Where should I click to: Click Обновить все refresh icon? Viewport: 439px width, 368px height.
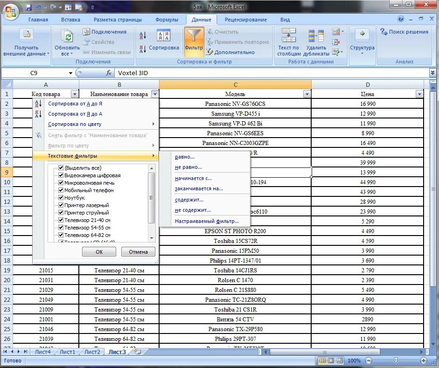(67, 36)
